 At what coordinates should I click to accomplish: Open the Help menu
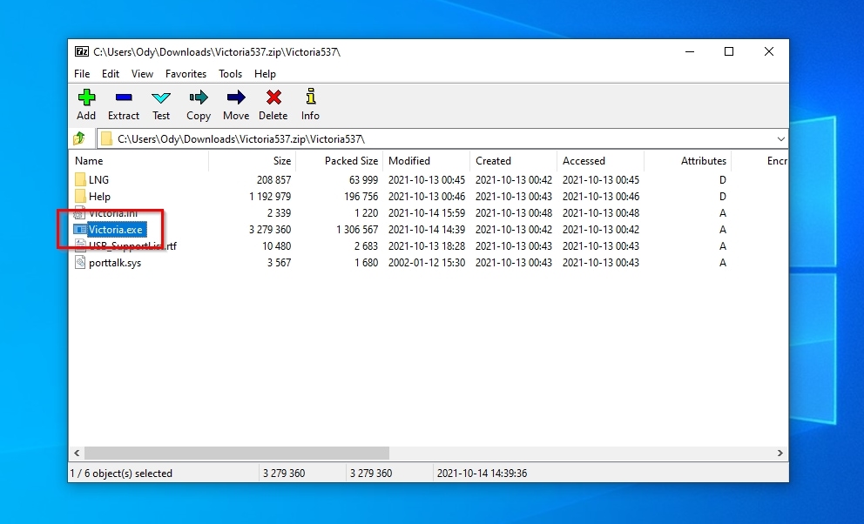tap(265, 74)
